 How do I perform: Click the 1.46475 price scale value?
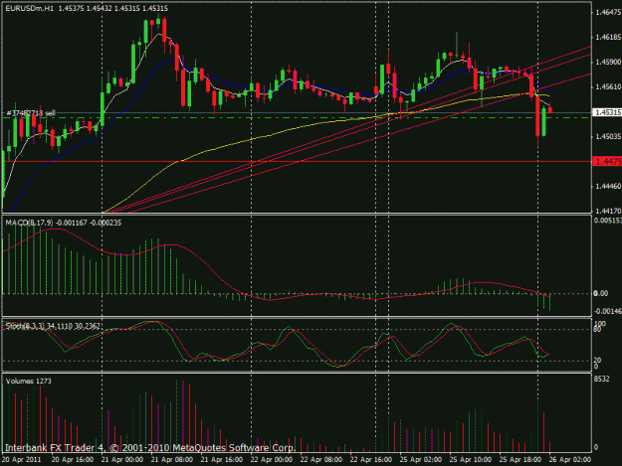click(608, 13)
